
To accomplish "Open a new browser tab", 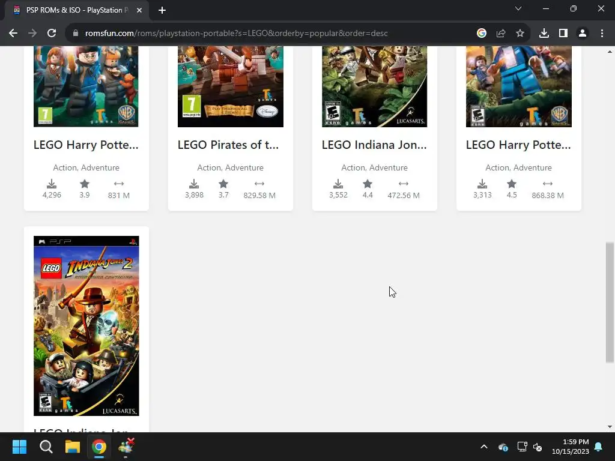I will click(x=162, y=10).
